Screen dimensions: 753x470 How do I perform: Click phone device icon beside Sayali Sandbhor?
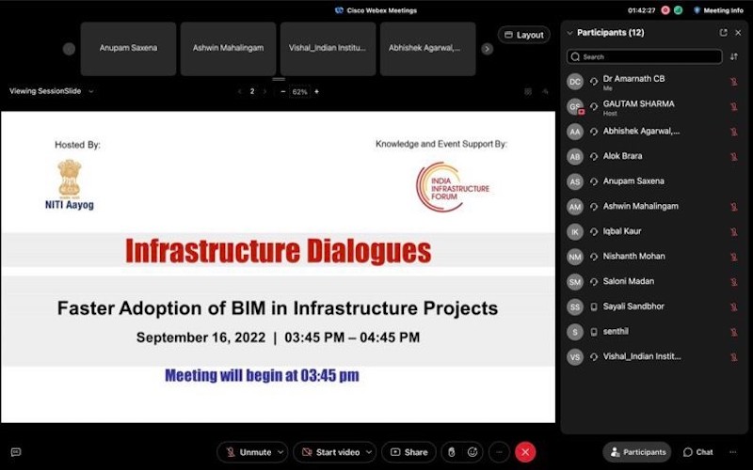click(x=594, y=306)
